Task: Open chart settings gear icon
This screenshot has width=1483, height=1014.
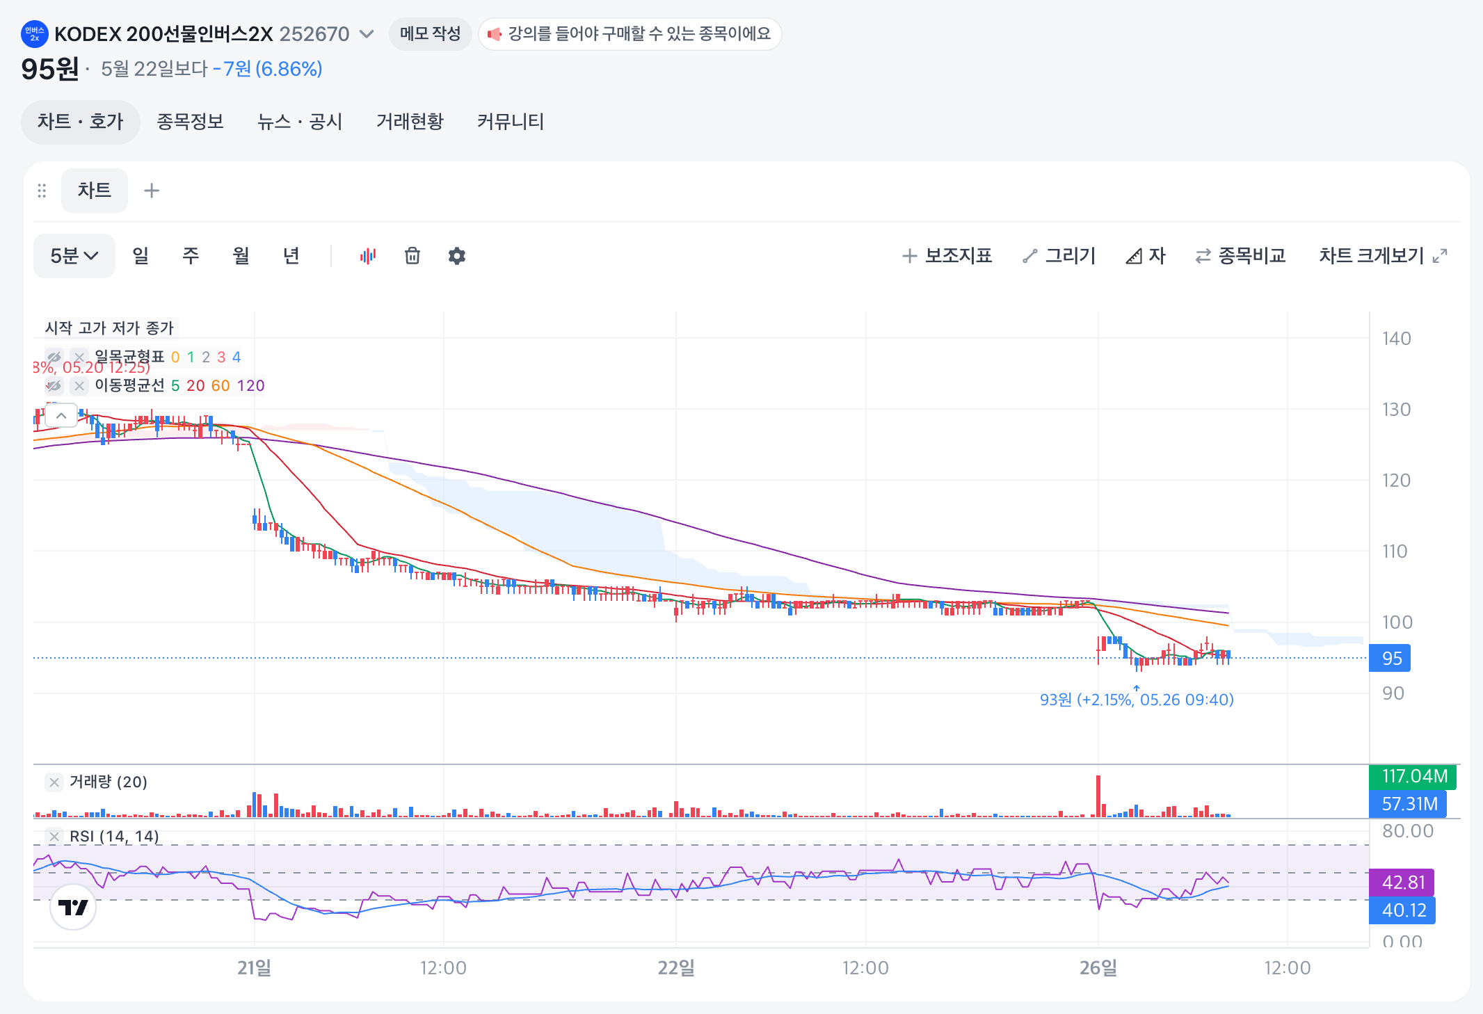Action: [457, 256]
